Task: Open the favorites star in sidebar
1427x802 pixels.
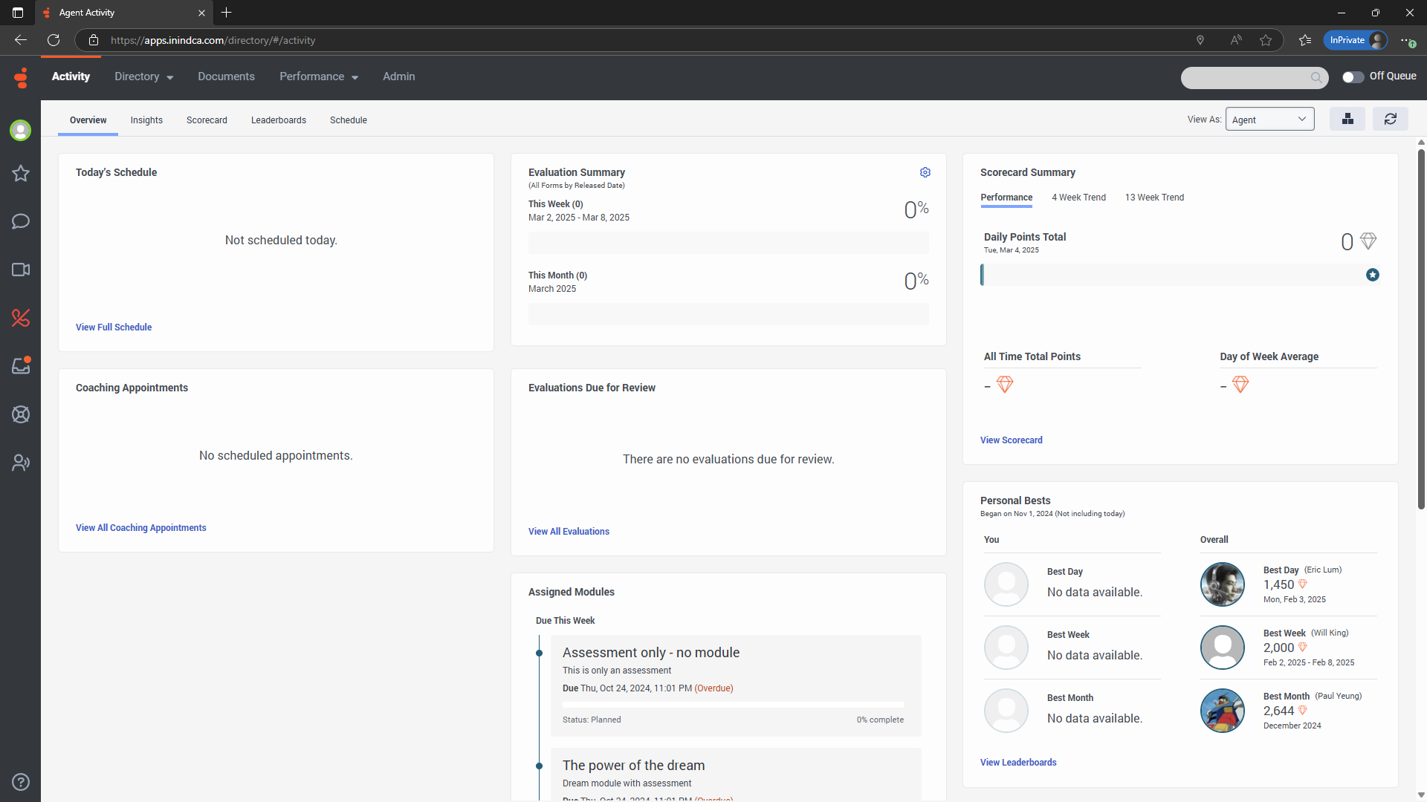Action: coord(20,173)
